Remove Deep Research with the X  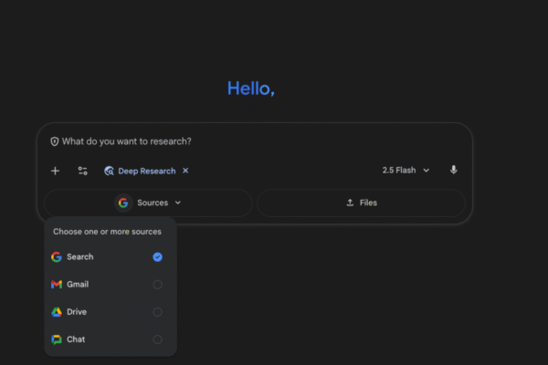(x=185, y=171)
